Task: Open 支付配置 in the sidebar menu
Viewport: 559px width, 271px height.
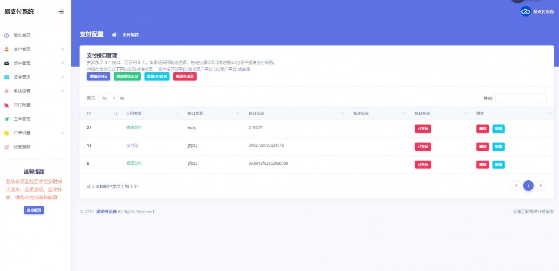Action: [22, 105]
